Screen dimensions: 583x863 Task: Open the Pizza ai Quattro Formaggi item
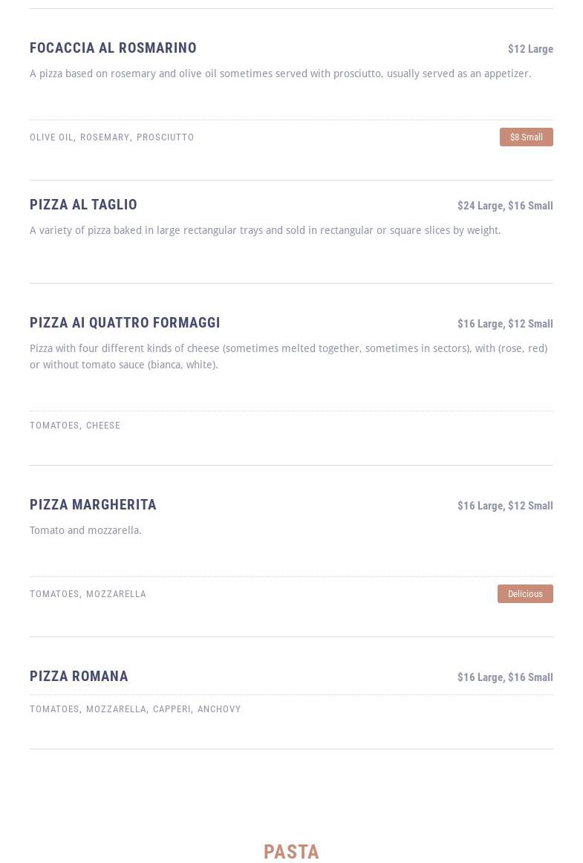125,323
